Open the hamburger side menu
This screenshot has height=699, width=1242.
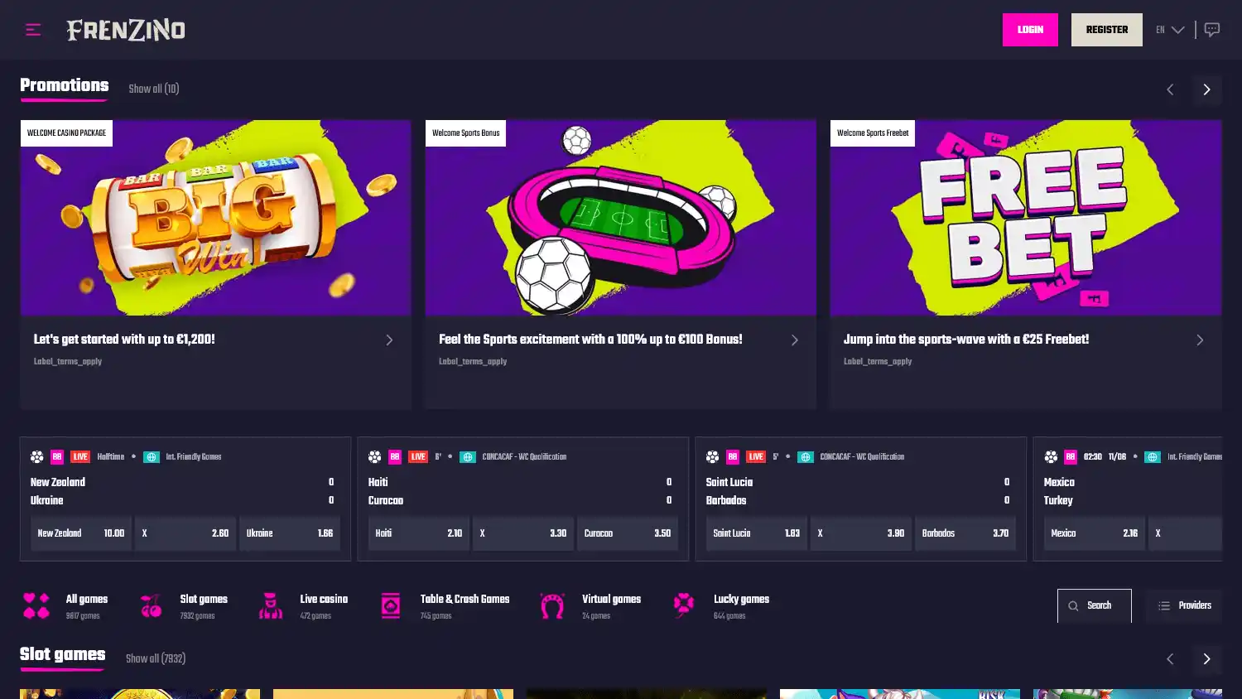click(33, 30)
